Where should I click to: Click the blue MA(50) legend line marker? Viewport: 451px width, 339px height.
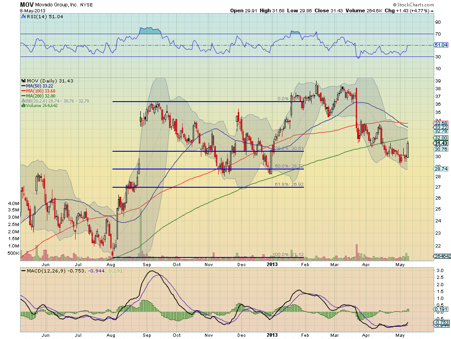pos(24,86)
